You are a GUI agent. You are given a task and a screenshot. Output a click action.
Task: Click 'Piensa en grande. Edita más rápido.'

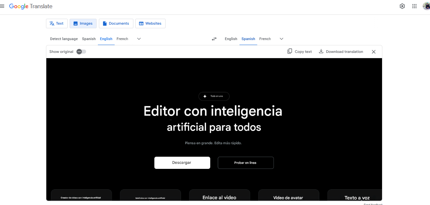click(x=213, y=143)
